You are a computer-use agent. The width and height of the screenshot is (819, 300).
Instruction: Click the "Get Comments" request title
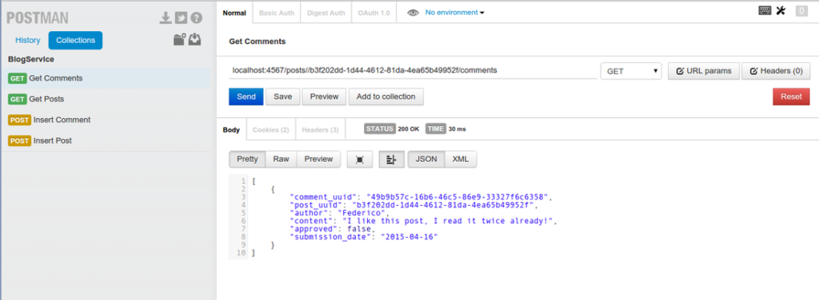coord(258,41)
